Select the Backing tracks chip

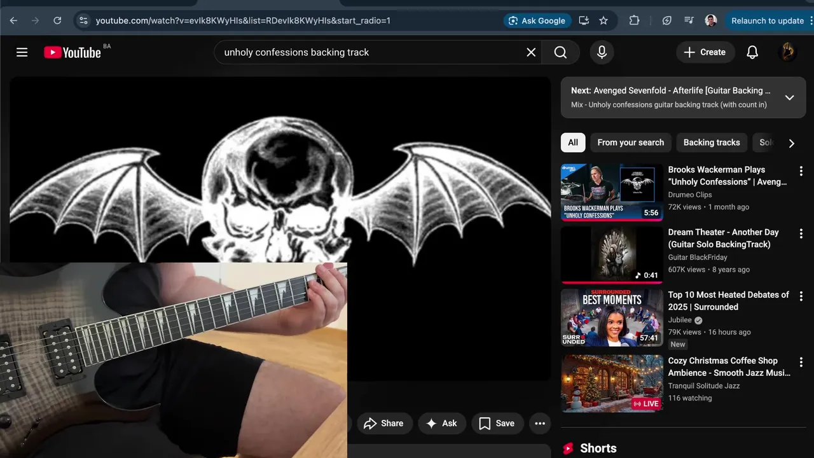tap(712, 142)
